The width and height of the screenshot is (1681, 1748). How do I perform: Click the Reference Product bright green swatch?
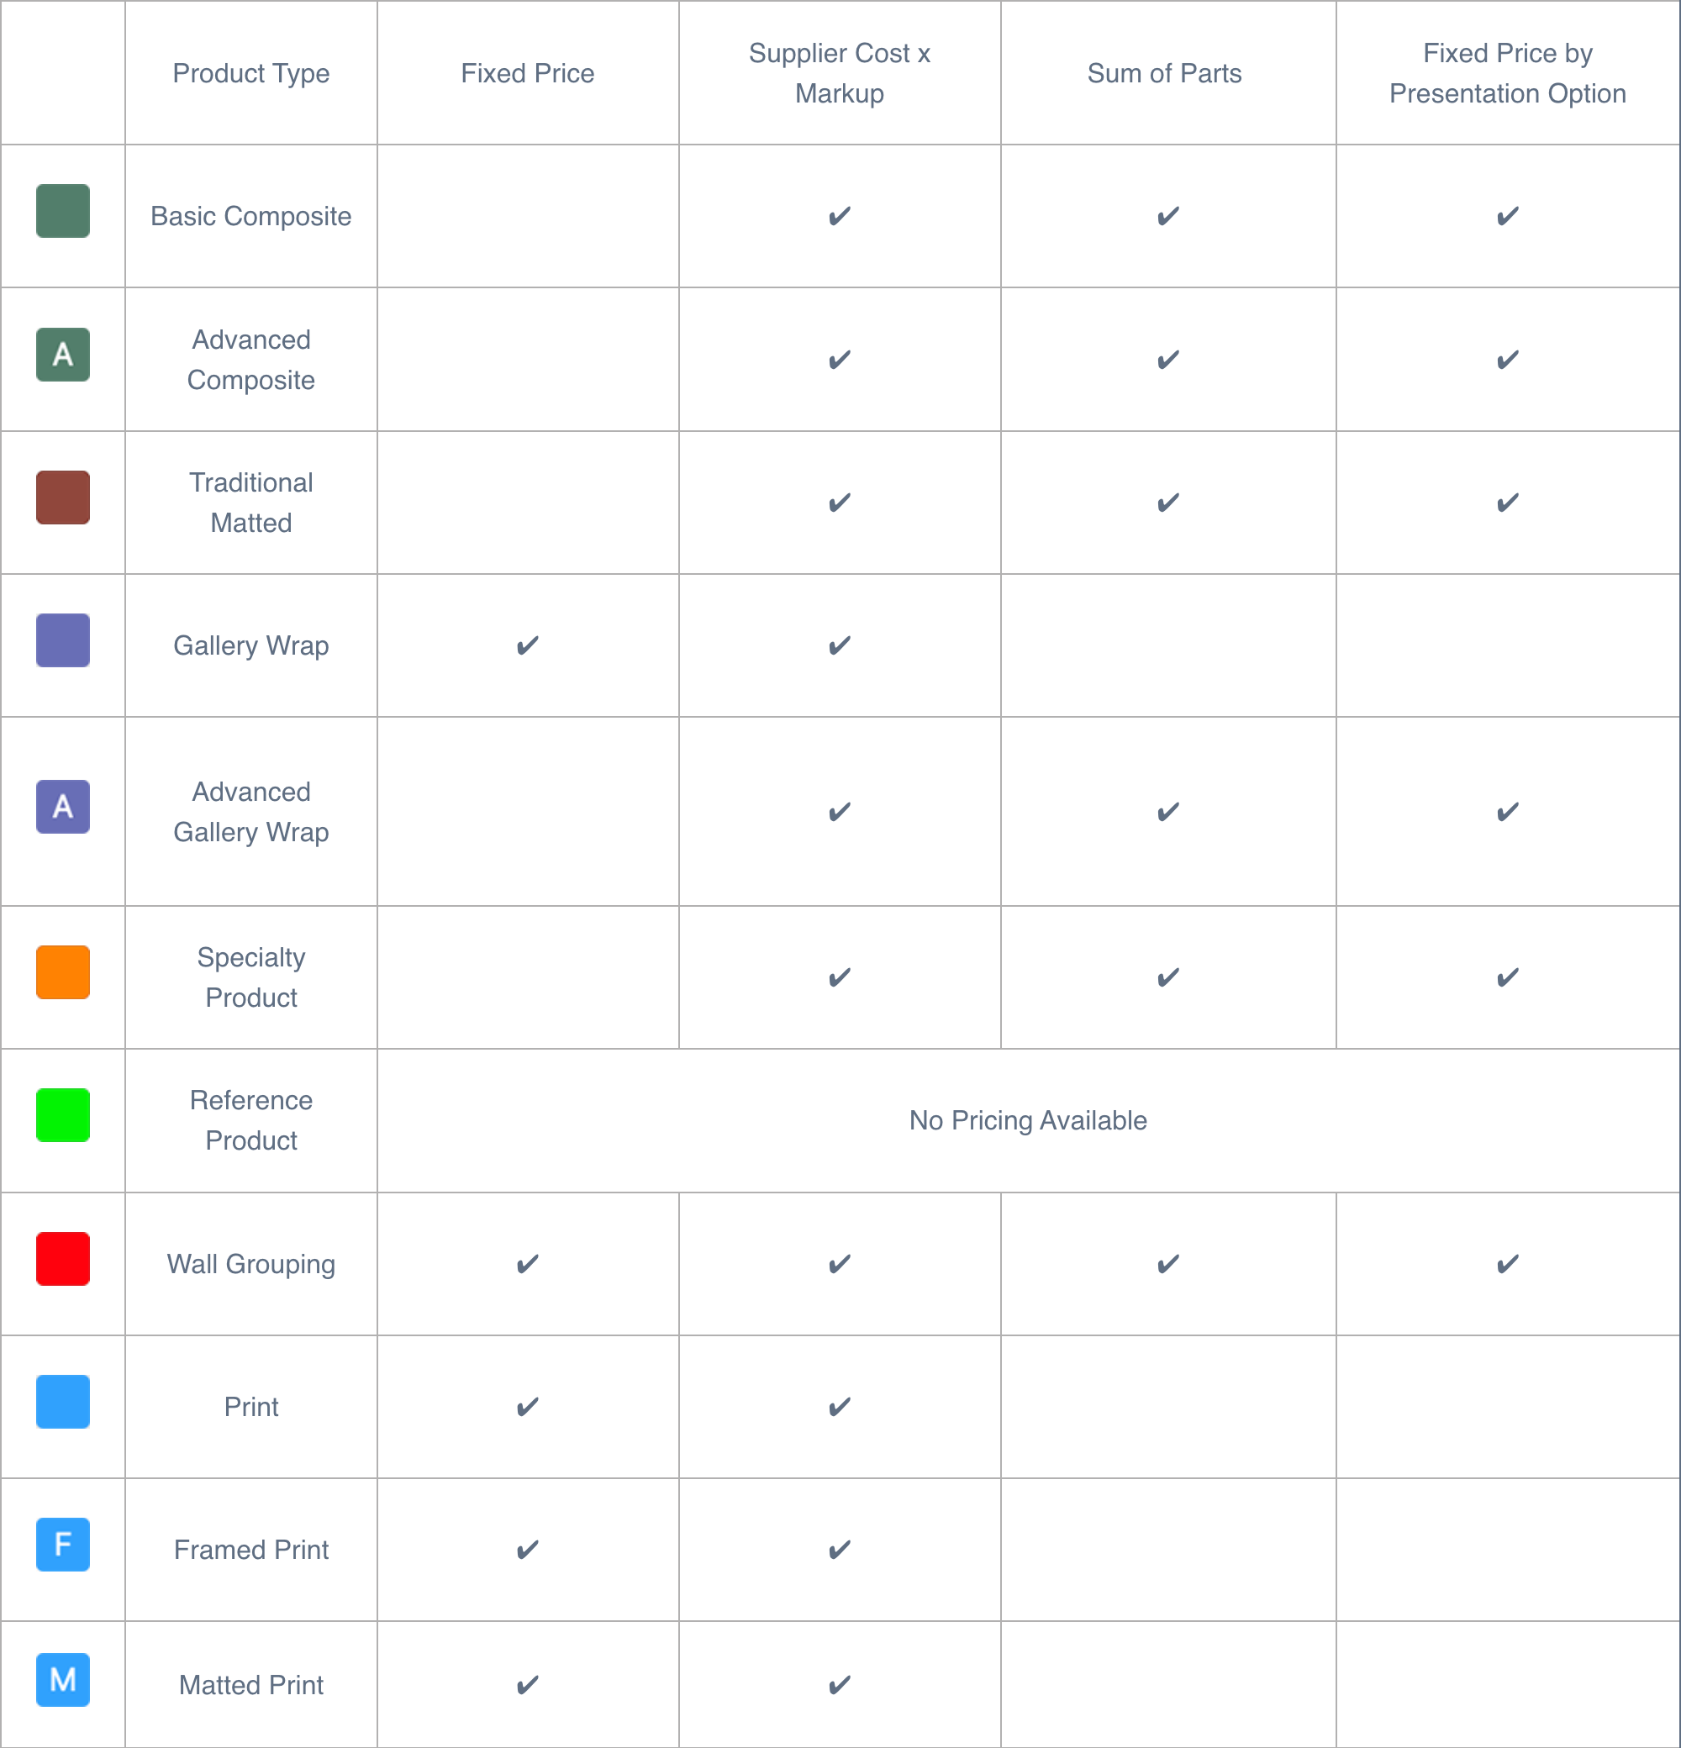62,1115
